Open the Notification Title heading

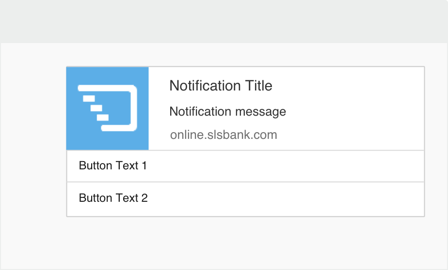tap(221, 86)
